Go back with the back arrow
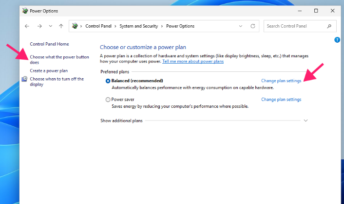 click(x=27, y=26)
